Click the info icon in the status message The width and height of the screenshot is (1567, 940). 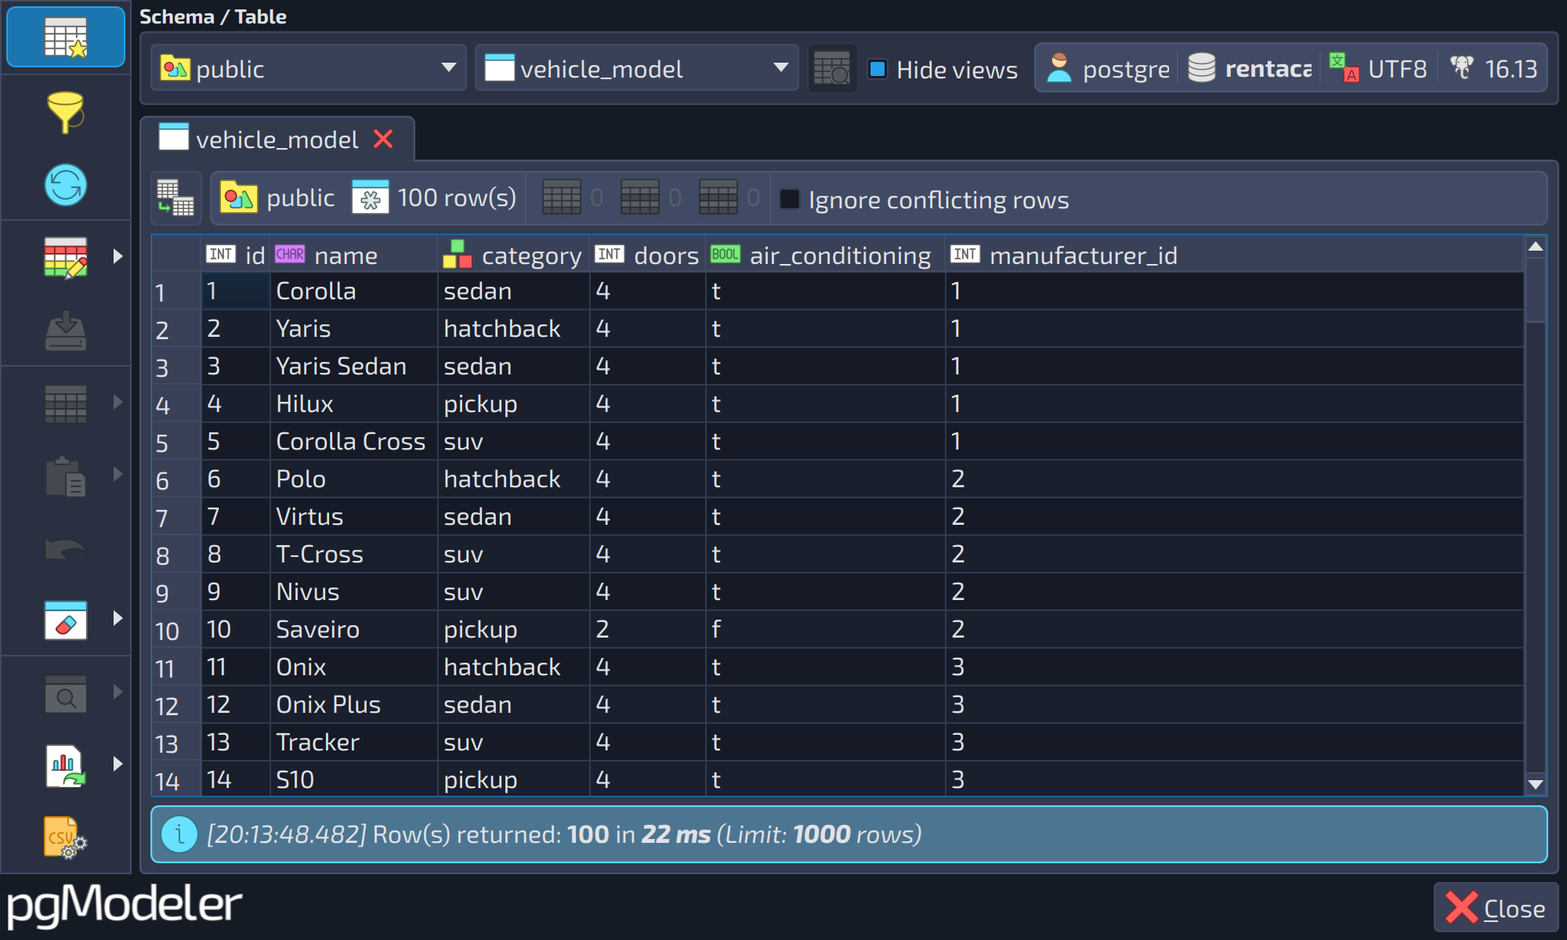179,834
